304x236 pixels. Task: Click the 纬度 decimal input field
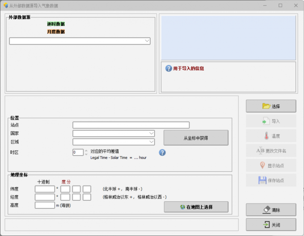click(45, 189)
